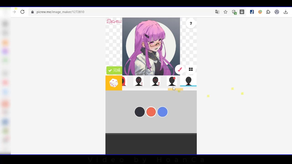Click the download arrow extension icon
The width and height of the screenshot is (292, 164).
tap(242, 12)
